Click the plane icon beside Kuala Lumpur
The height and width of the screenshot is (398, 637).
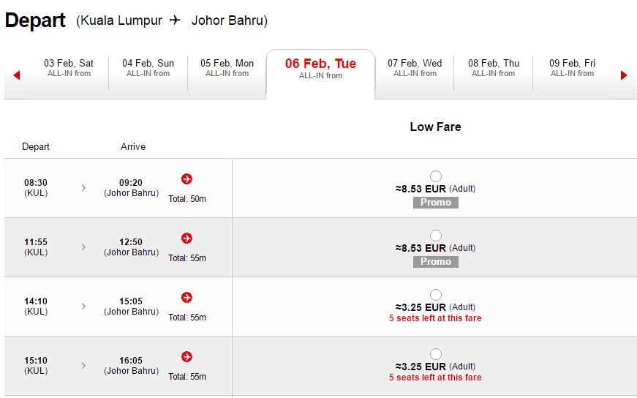point(175,20)
